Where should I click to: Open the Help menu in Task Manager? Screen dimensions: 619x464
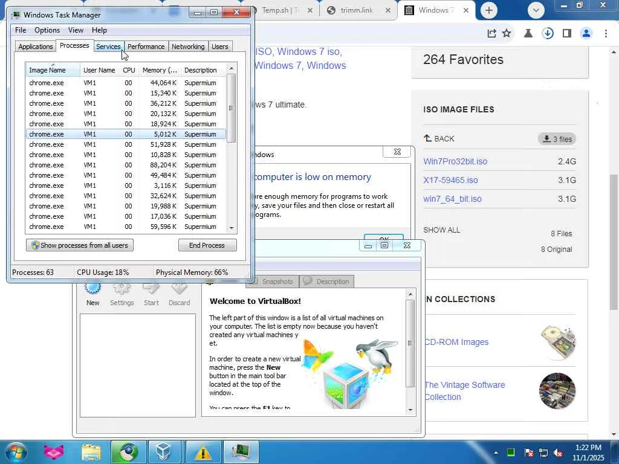99,30
